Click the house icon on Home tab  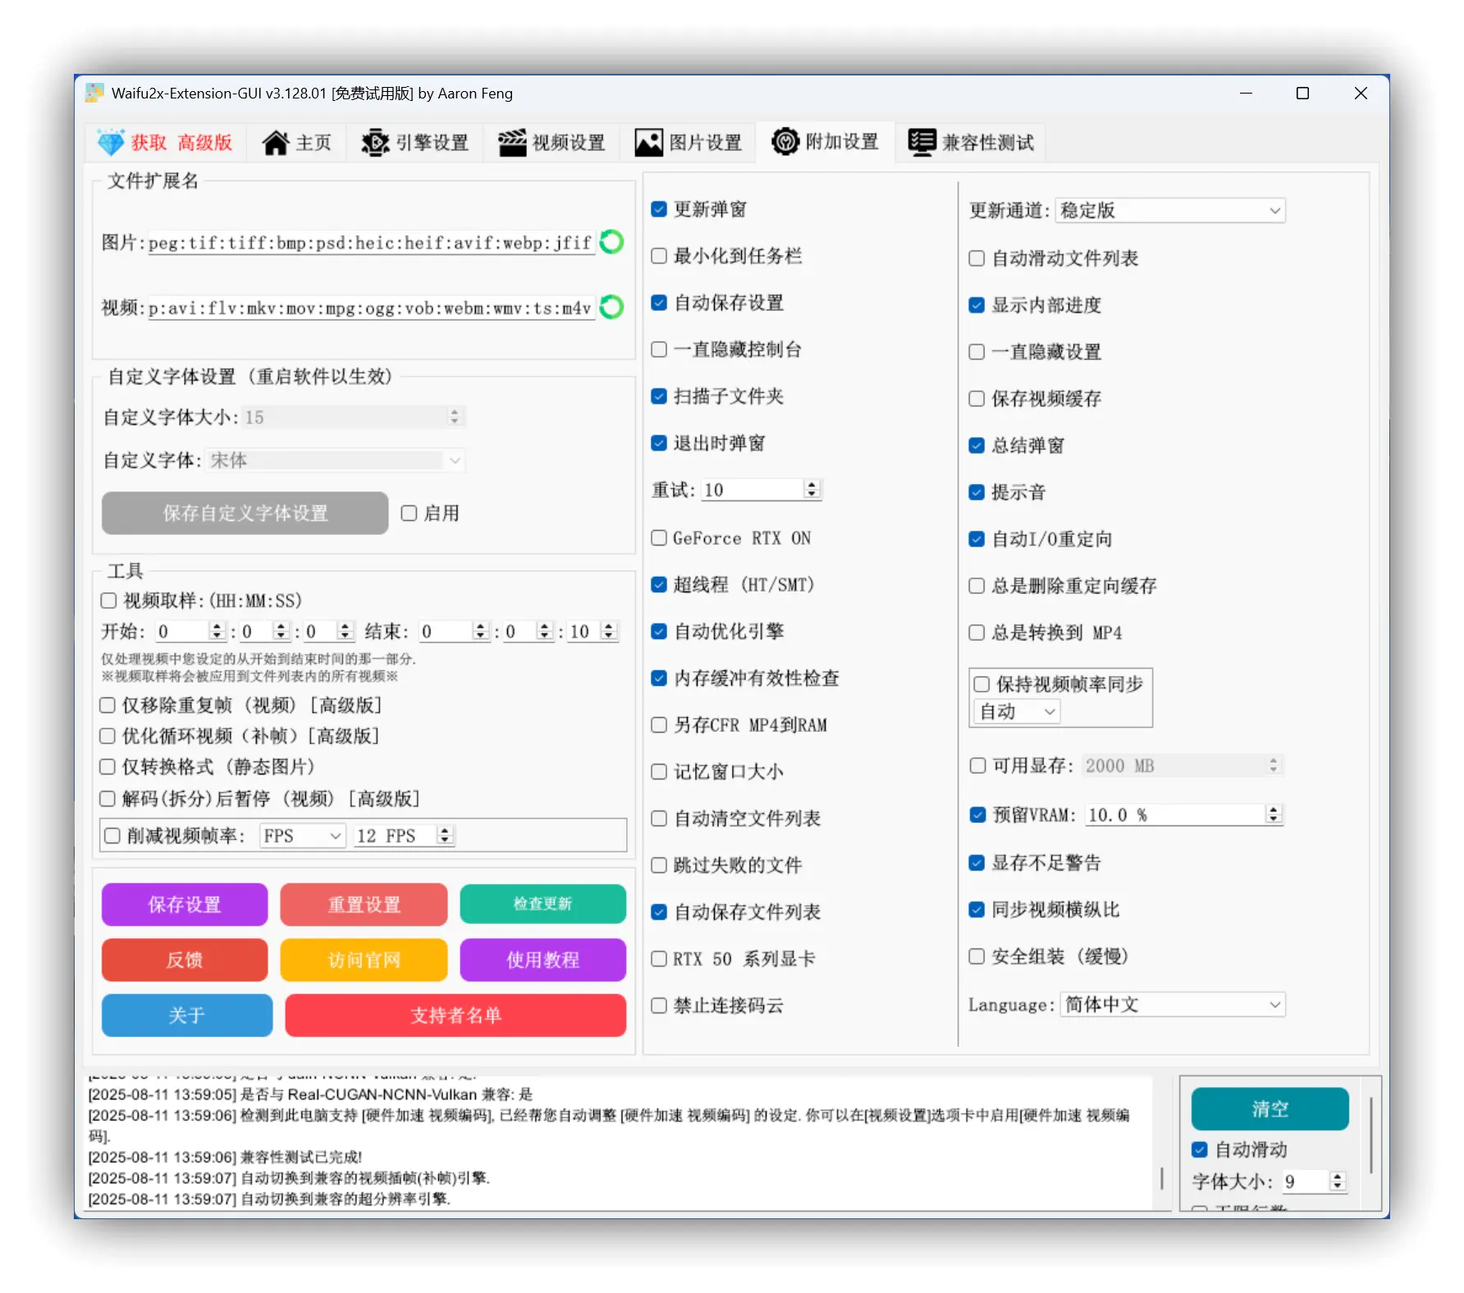pyautogui.click(x=275, y=143)
